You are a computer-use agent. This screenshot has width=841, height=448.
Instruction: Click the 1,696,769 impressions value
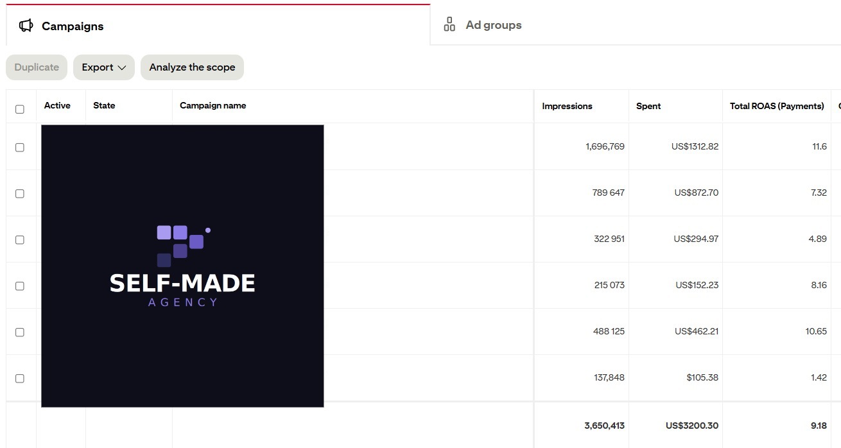pyautogui.click(x=605, y=146)
